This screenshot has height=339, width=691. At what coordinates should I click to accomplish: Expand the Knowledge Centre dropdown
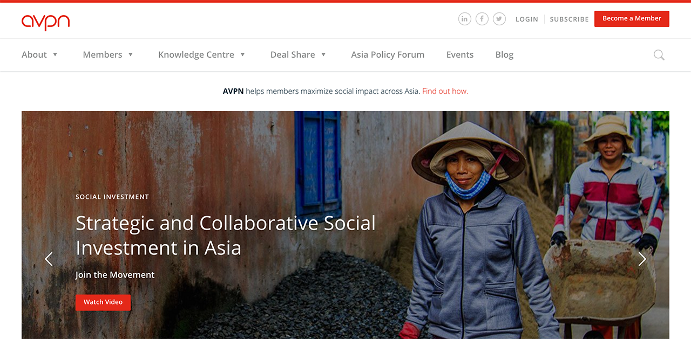(x=201, y=55)
